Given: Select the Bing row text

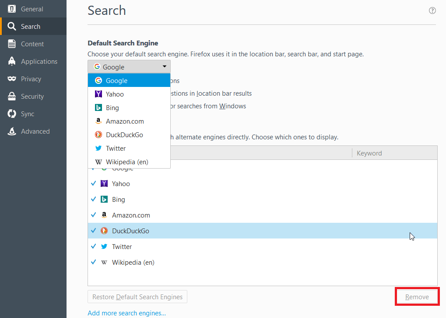Looking at the screenshot, I should click(x=118, y=200).
